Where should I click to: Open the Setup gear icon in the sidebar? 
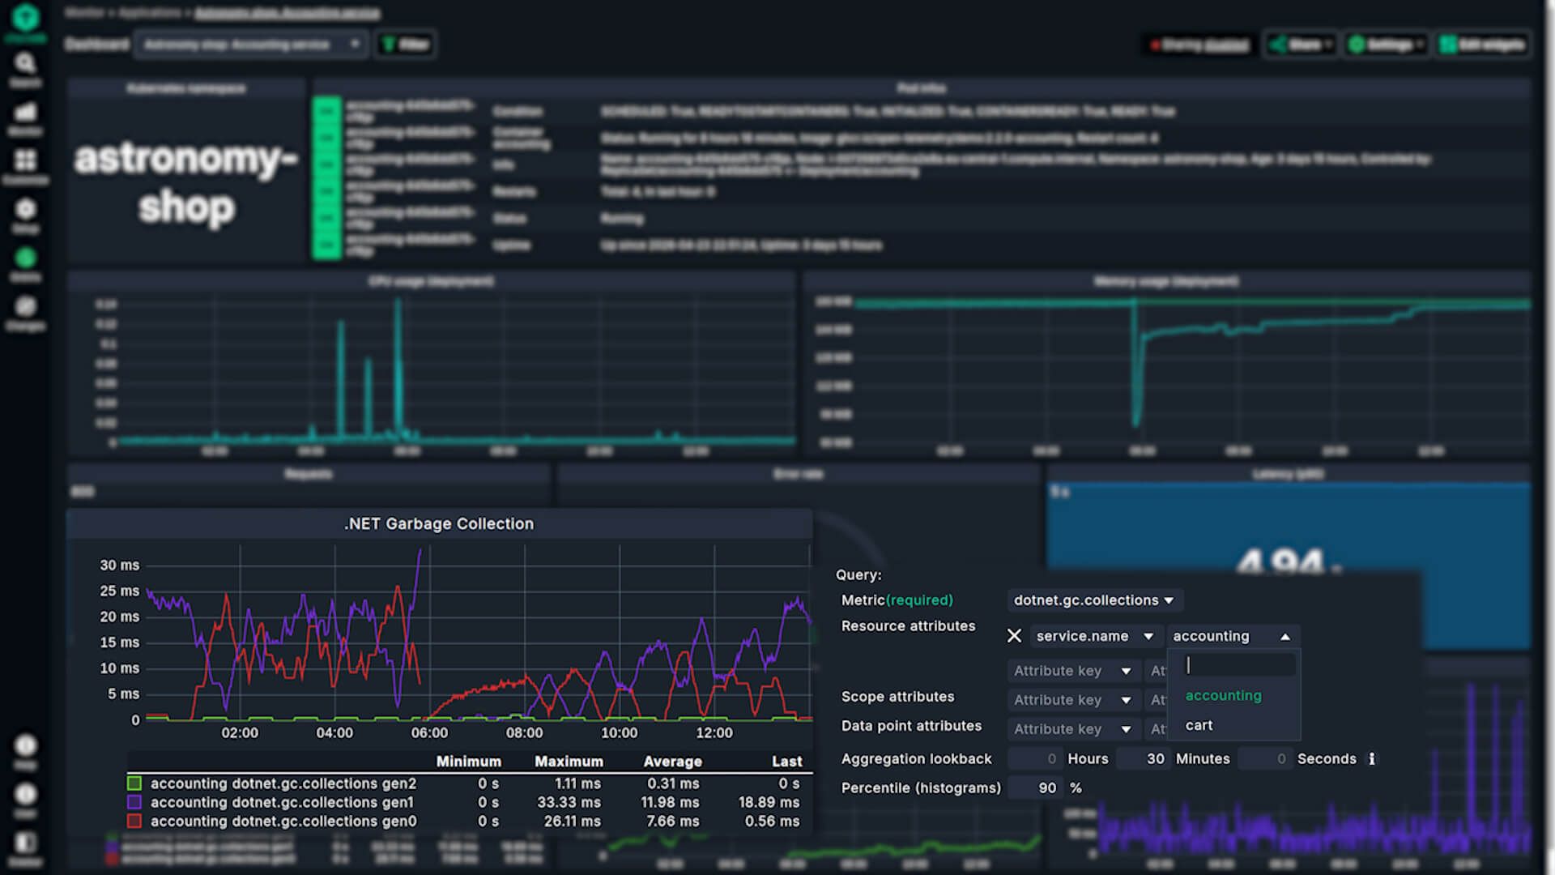point(25,210)
